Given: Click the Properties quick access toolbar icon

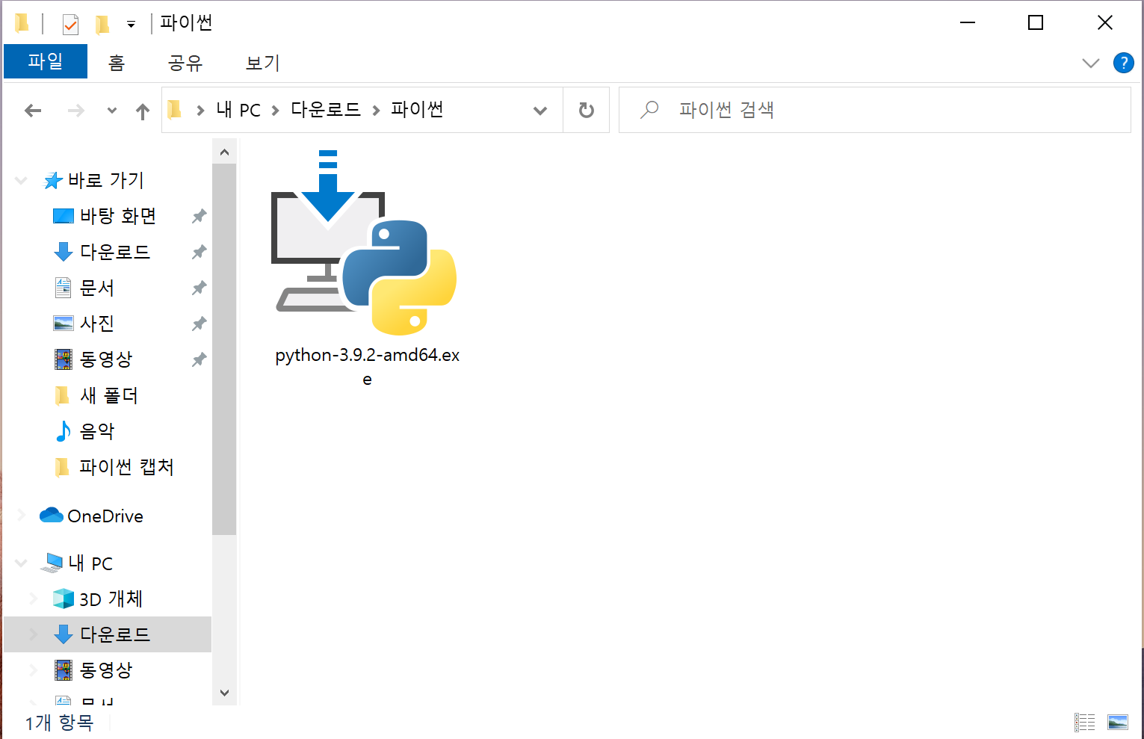Looking at the screenshot, I should [70, 25].
